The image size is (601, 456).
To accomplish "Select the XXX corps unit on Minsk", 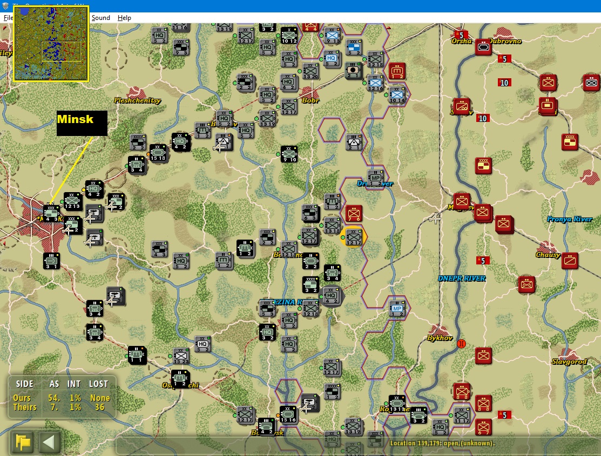I will [x=51, y=214].
